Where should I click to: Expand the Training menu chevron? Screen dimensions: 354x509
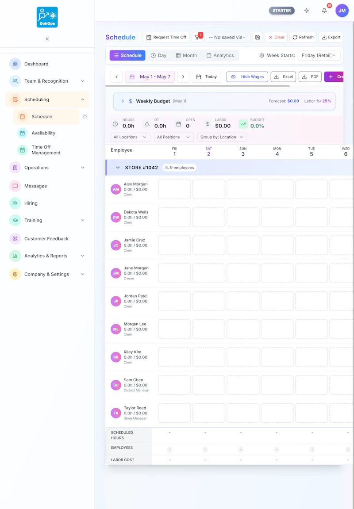82,220
